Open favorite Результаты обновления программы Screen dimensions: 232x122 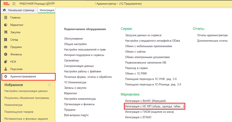tap(27, 98)
